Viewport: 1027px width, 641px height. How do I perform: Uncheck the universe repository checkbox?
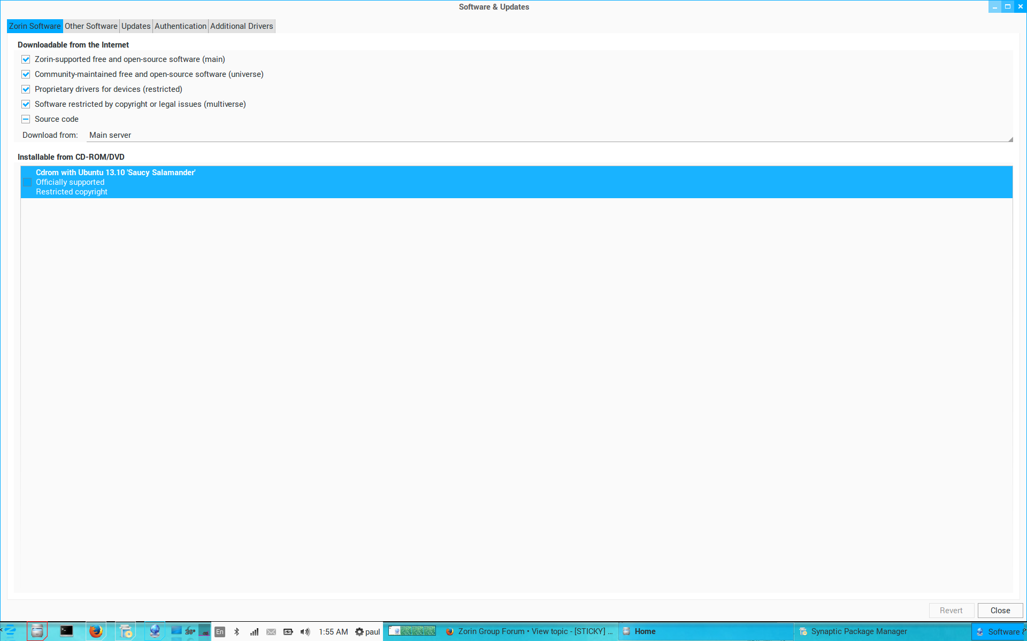[26, 74]
